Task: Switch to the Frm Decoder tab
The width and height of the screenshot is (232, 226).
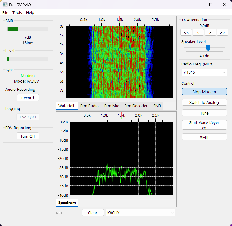Action: coord(136,106)
